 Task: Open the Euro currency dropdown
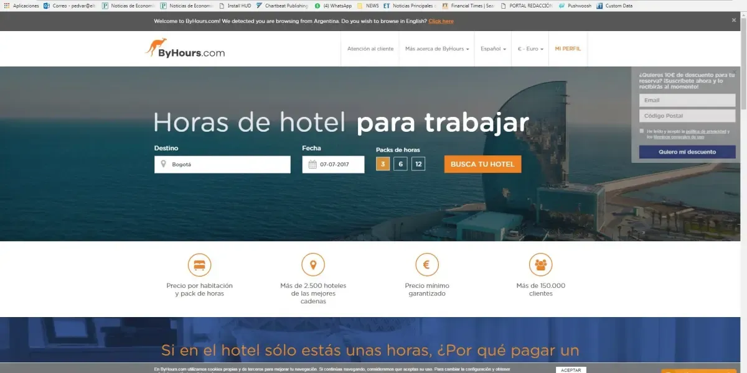[530, 48]
